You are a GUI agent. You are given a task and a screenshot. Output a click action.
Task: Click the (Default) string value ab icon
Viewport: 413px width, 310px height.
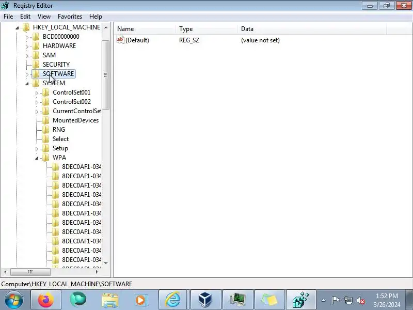[120, 40]
